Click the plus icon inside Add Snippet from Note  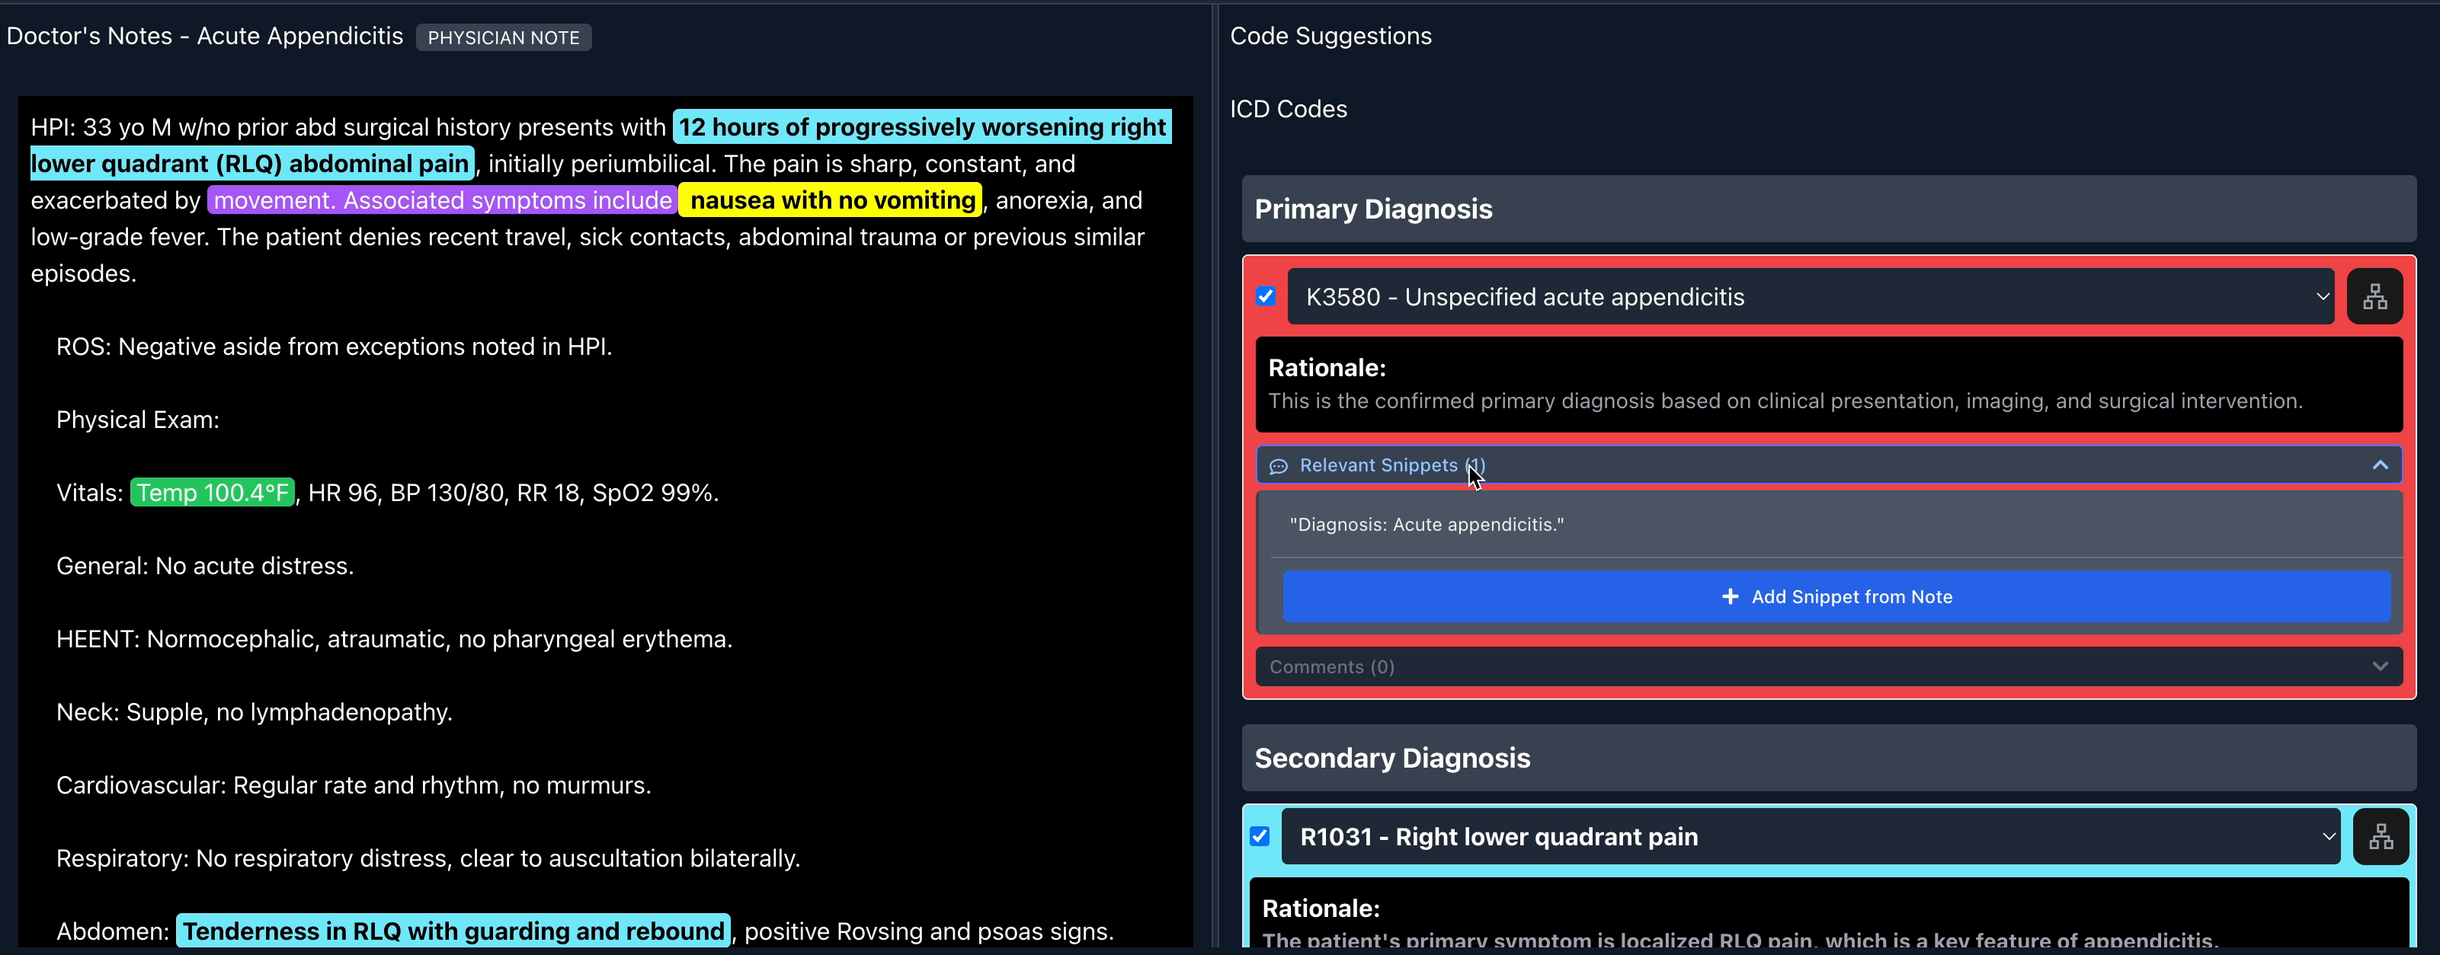click(x=1731, y=596)
